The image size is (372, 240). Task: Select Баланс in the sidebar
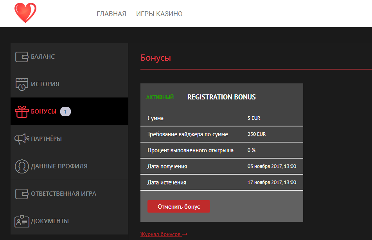pyautogui.click(x=43, y=57)
